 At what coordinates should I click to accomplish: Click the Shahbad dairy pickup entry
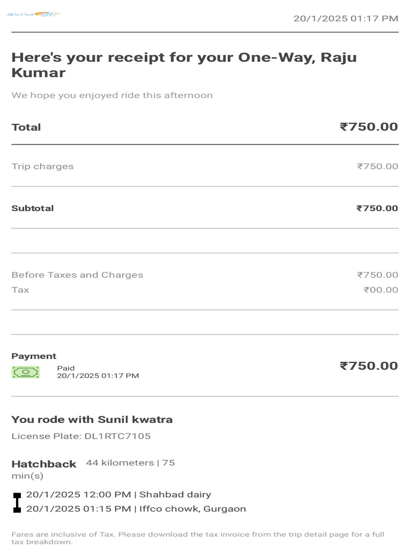(x=119, y=495)
